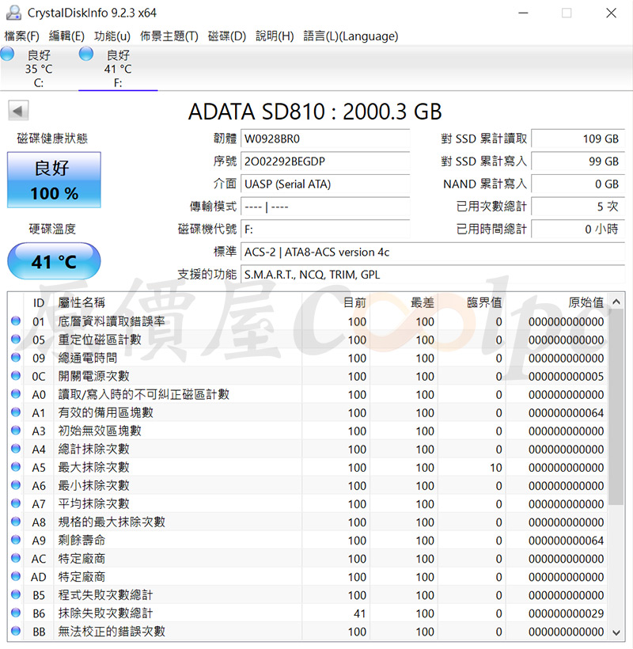Click the 良好 100 % health status button

tap(54, 180)
